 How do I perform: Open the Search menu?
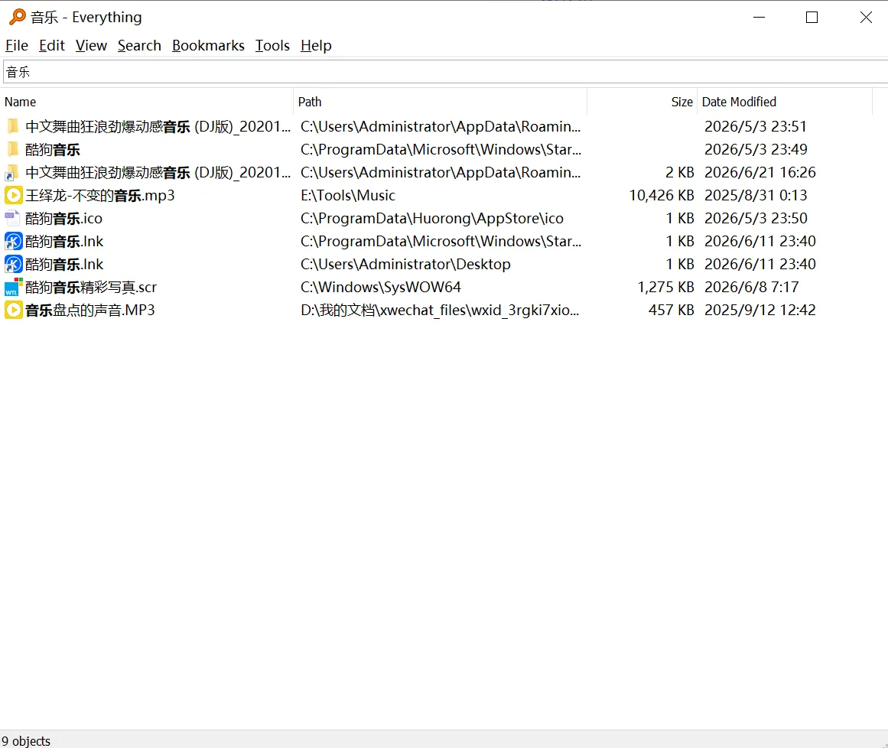[139, 45]
